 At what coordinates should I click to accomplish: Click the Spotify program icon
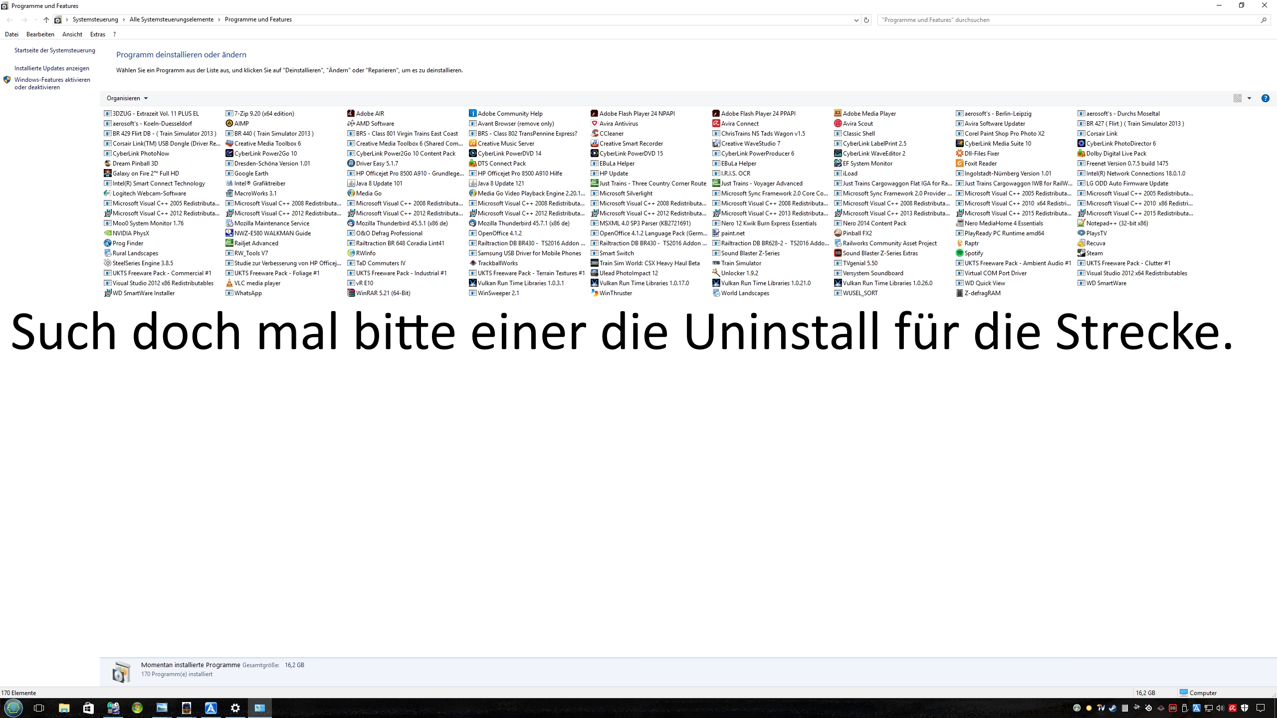[x=959, y=253]
